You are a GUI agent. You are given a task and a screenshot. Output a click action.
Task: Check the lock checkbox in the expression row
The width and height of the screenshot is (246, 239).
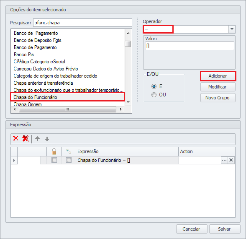click(x=54, y=160)
